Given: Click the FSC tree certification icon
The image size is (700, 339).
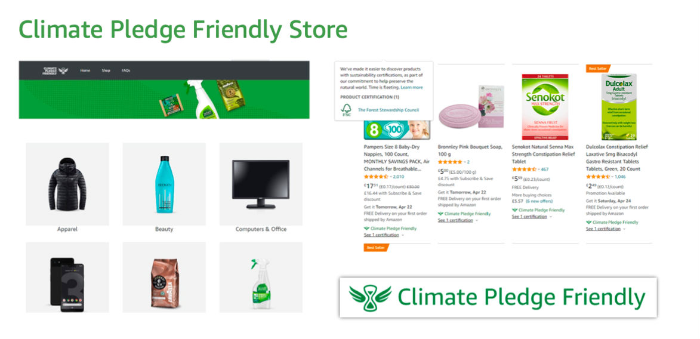Looking at the screenshot, I should coord(346,110).
